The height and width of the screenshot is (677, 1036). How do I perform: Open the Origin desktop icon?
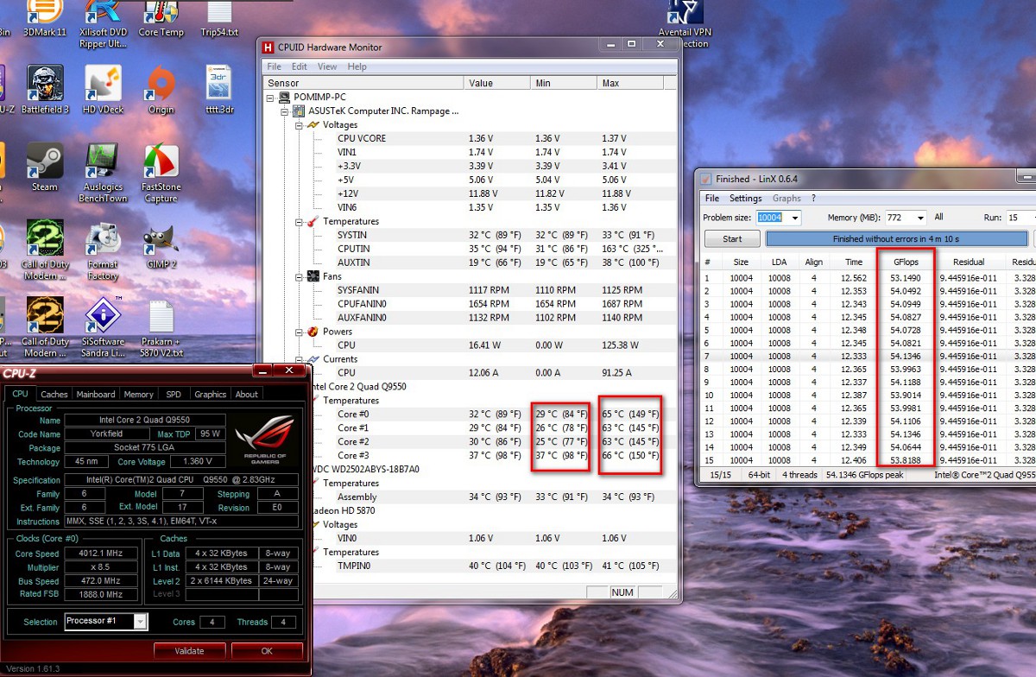point(161,87)
